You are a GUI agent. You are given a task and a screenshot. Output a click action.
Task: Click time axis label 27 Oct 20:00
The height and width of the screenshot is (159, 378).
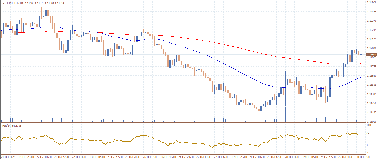pos(239,157)
